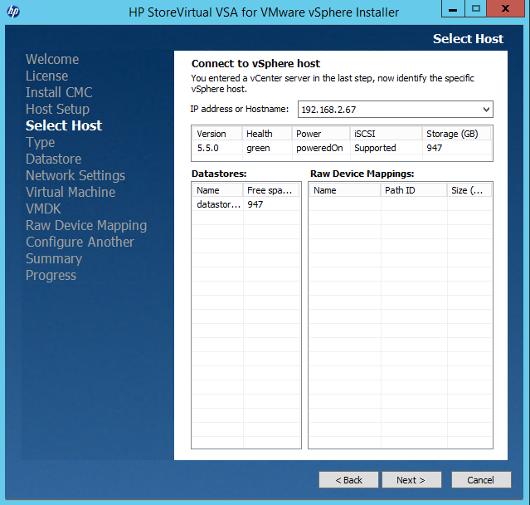Screen dimensions: 530x505
Task: Click the Back button
Action: [348, 480]
